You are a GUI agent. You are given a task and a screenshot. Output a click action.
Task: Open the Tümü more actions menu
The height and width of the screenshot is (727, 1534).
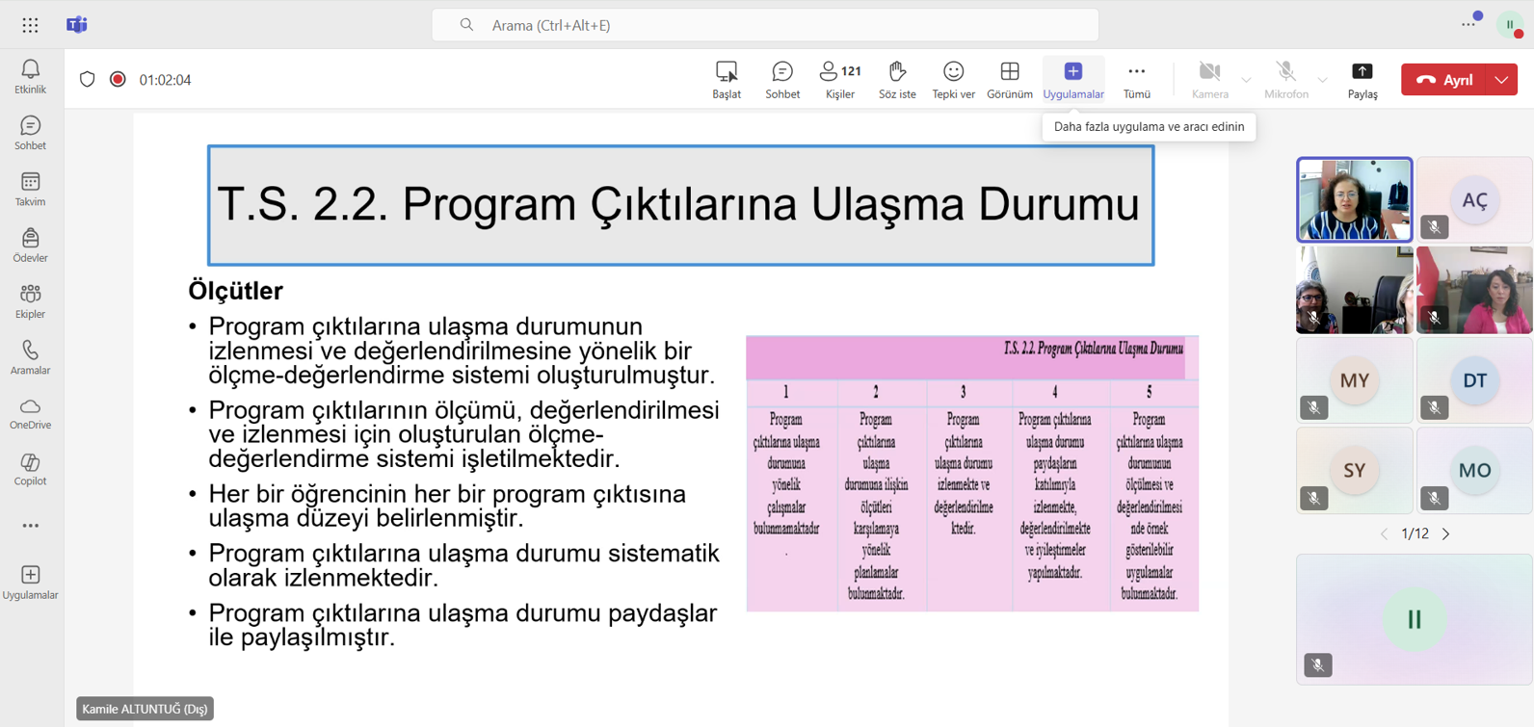(1136, 80)
